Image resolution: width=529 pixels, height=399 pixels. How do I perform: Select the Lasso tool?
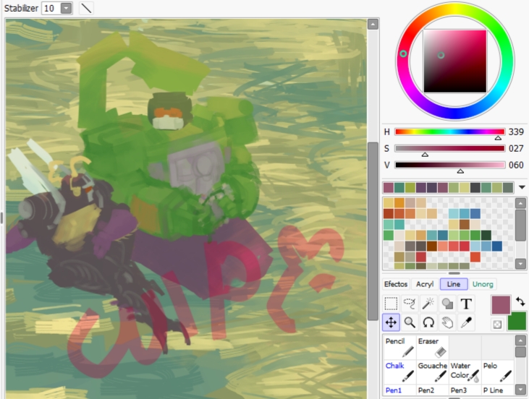point(410,304)
